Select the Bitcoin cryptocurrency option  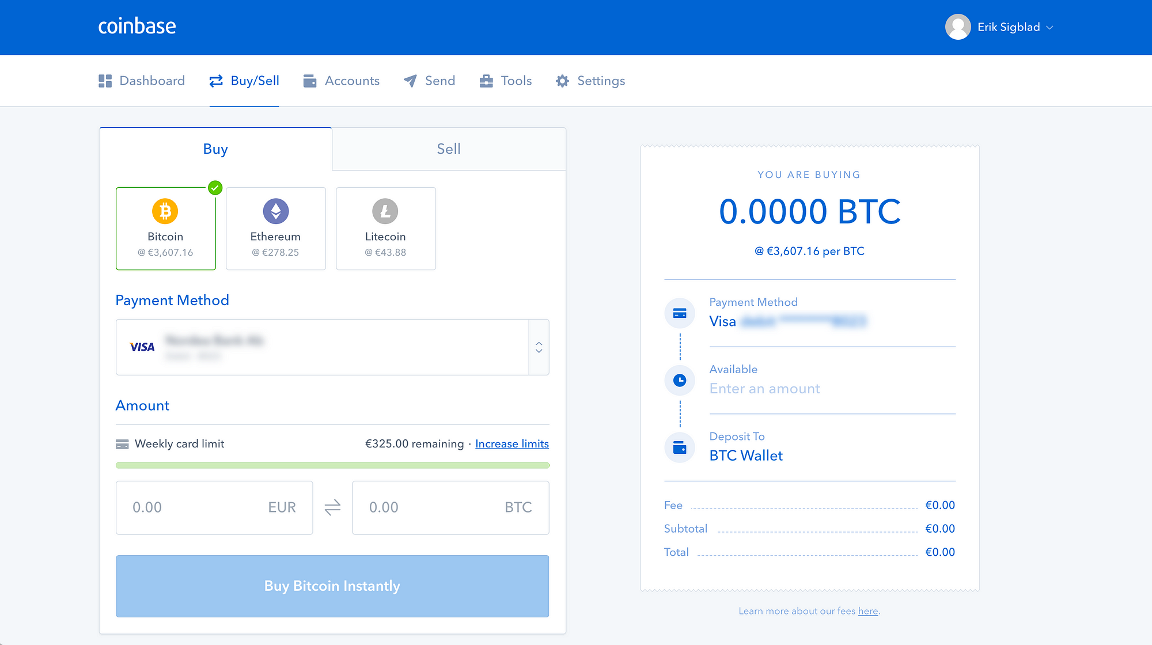pos(165,227)
